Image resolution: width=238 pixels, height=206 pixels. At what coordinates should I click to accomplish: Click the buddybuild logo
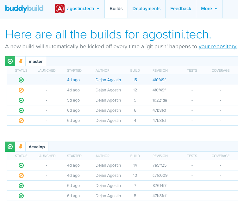point(25,9)
